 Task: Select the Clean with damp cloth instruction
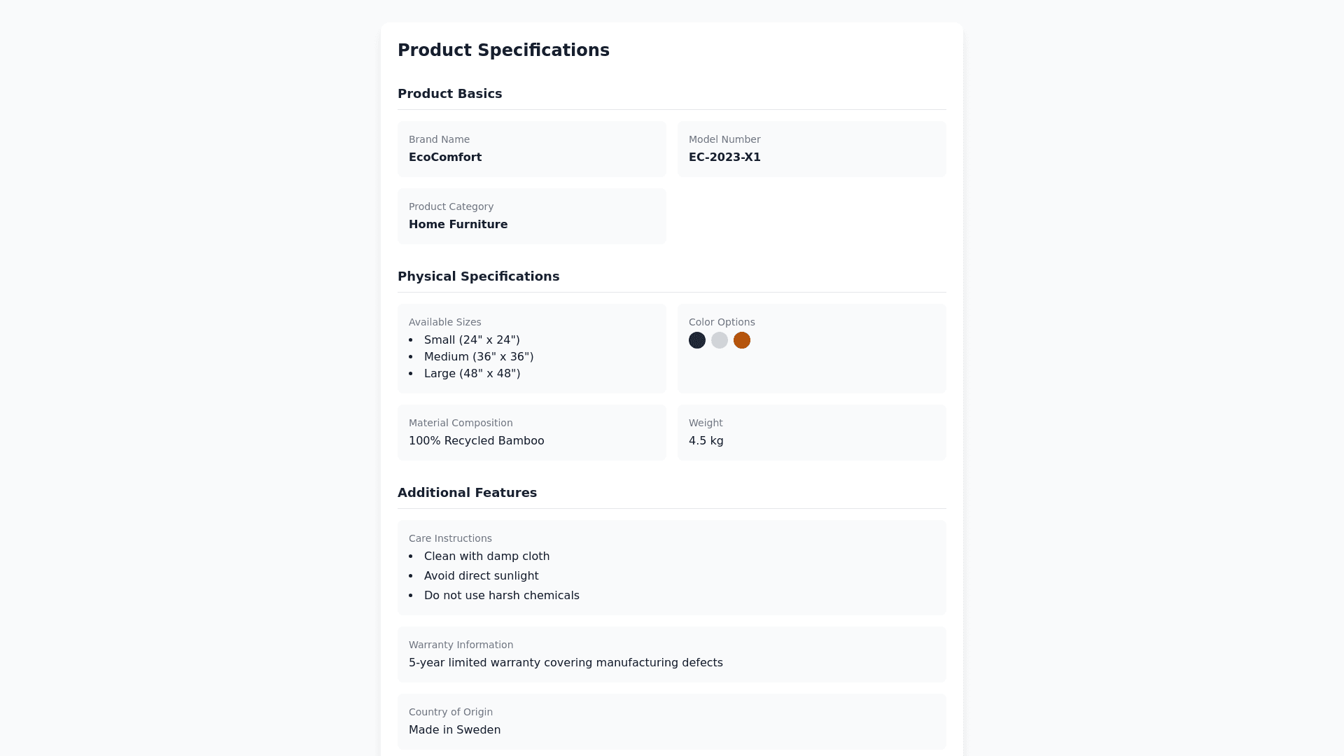(486, 556)
